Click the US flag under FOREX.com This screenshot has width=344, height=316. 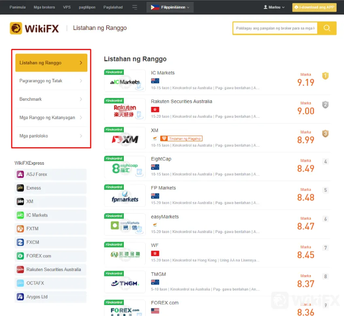click(155, 311)
